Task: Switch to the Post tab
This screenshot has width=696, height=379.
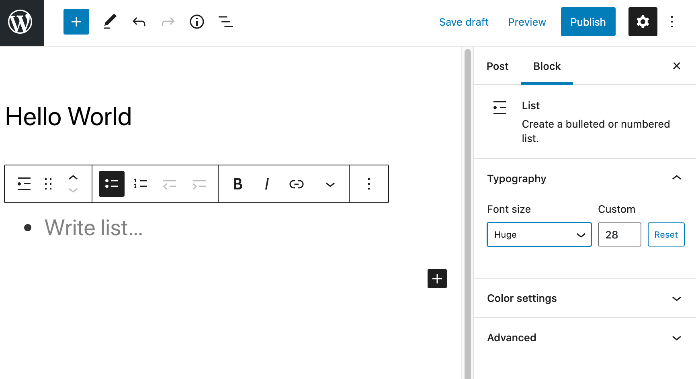Action: coord(497,66)
